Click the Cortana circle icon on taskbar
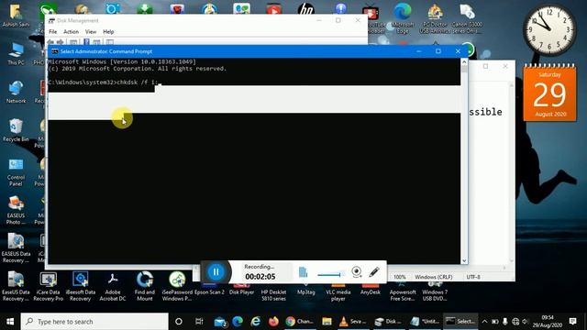 coord(179,322)
